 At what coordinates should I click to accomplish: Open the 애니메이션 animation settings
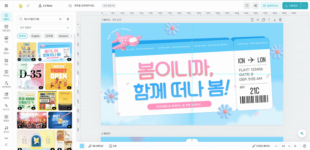96,146
